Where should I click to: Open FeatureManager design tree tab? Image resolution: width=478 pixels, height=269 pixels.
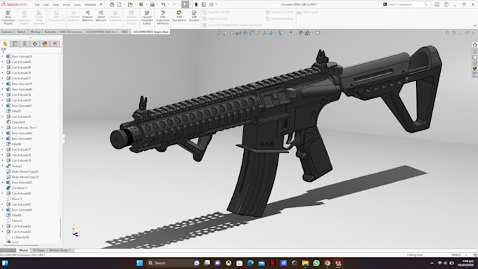pos(5,44)
